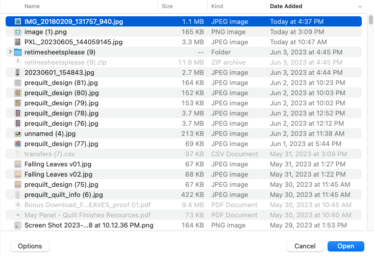The width and height of the screenshot is (374, 256).
Task: Select the 20230601_154843.jpg file icon
Action: click(x=18, y=72)
